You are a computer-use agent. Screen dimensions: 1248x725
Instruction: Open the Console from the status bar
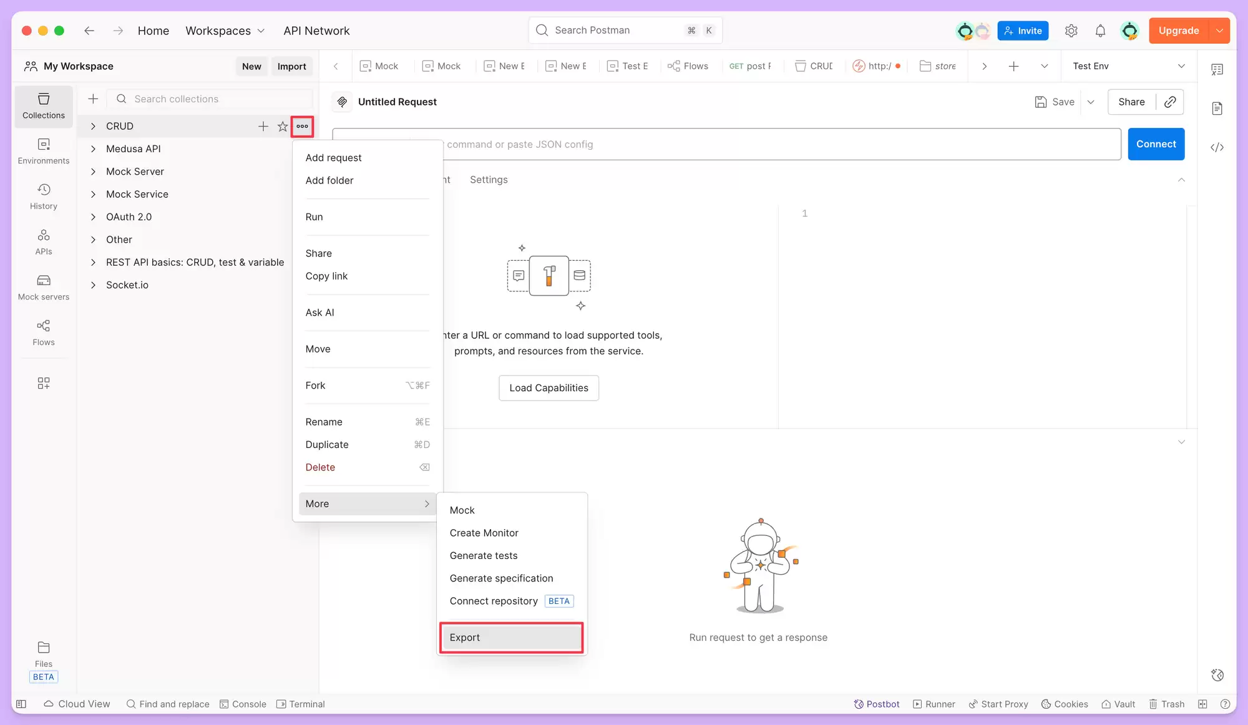coord(243,704)
